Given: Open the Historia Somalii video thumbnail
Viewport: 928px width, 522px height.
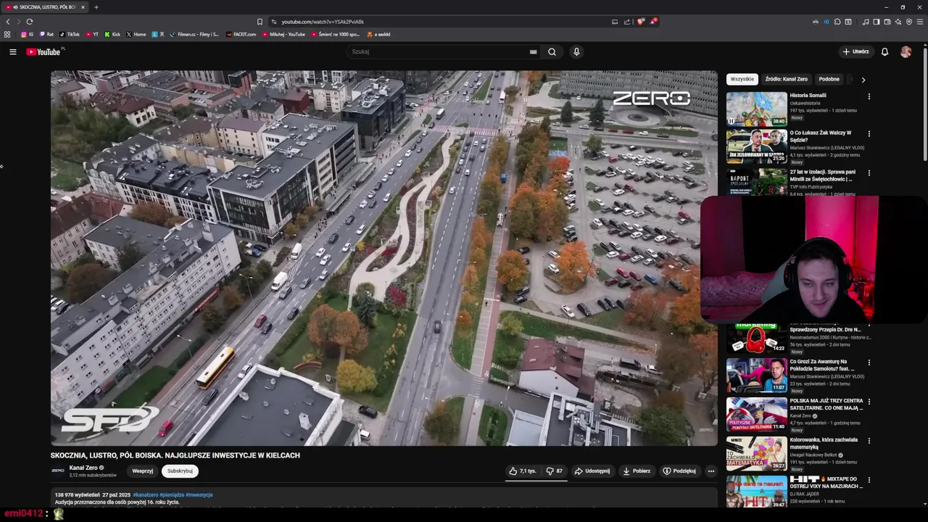Looking at the screenshot, I should (756, 109).
